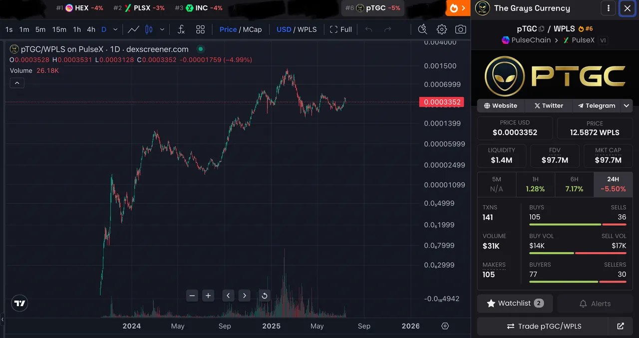Select the 5m timeframe
This screenshot has width=639, height=338.
[x=40, y=29]
